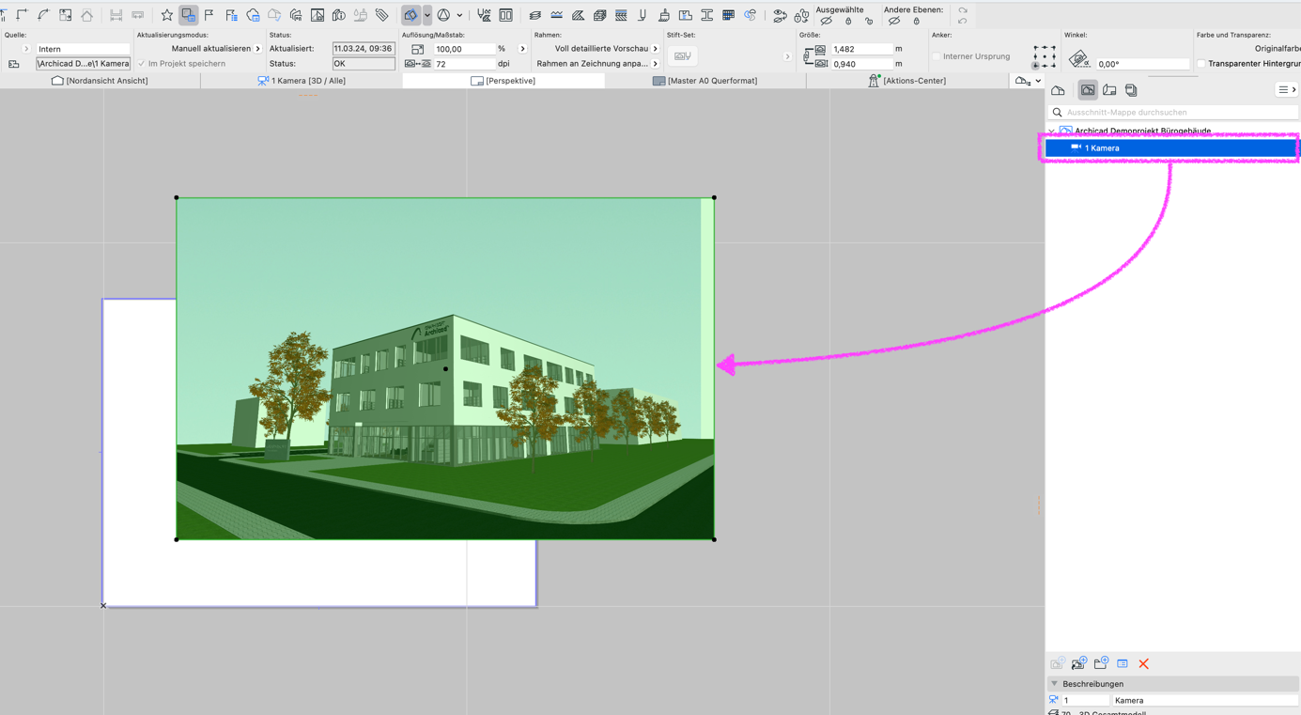Screen dimensions: 1301x715
Task: Click the stacked layers icon in toolbar
Action: click(534, 15)
